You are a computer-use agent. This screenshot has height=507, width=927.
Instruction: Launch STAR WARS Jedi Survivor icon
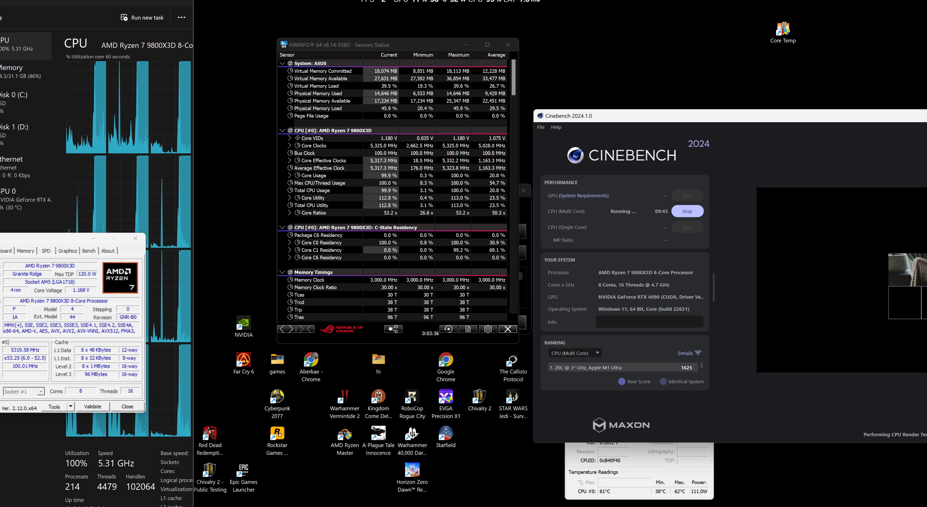[513, 404]
